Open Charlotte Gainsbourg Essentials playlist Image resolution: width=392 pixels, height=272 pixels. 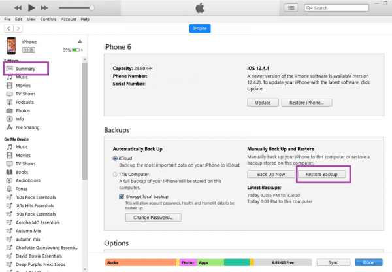[47, 248]
